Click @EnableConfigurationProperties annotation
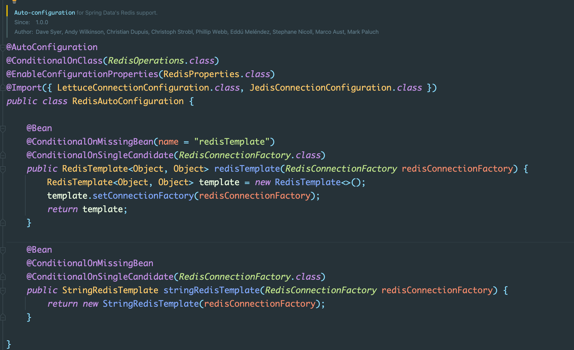This screenshot has width=574, height=350. tap(82, 74)
